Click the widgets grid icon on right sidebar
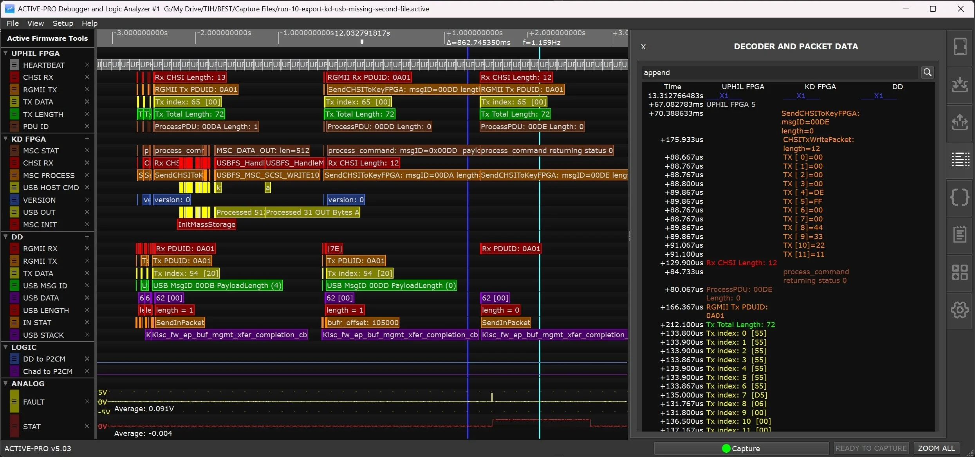Viewport: 975px width, 457px height. click(960, 271)
